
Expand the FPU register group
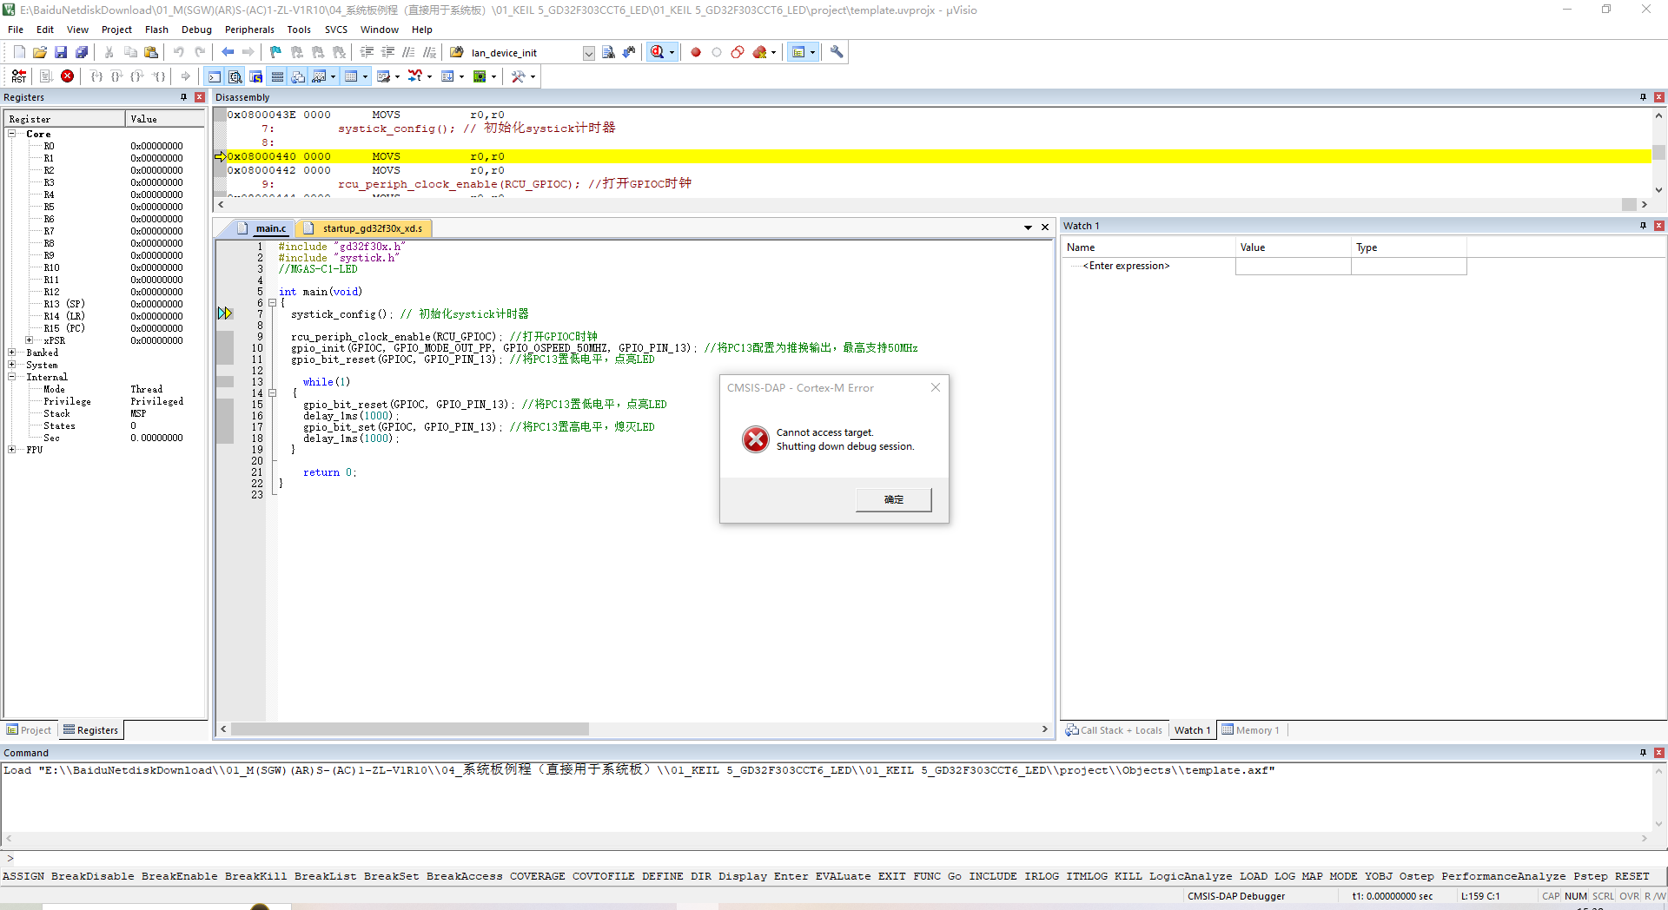click(x=12, y=450)
